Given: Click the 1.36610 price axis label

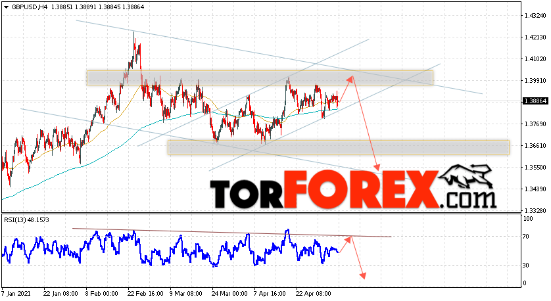Looking at the screenshot, I should click(x=535, y=146).
